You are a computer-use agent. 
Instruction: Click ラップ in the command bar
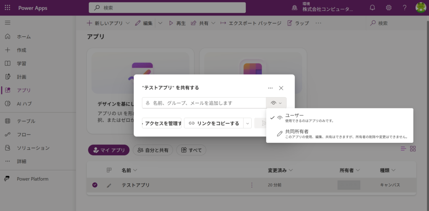click(x=298, y=23)
